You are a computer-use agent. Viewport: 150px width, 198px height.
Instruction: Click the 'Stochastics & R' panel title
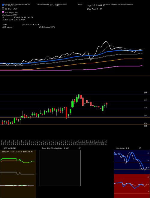(x=122, y=148)
